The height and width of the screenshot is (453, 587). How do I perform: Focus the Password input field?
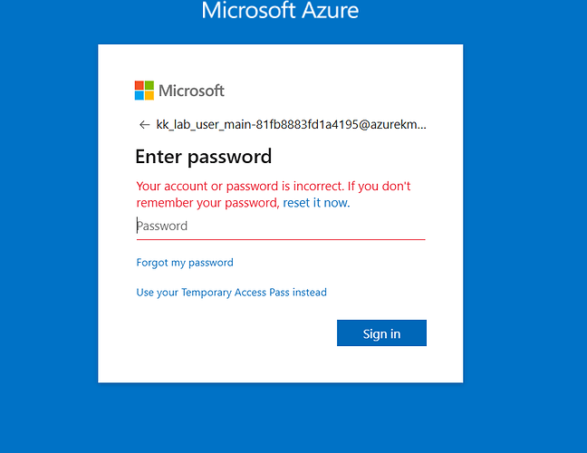click(x=281, y=226)
